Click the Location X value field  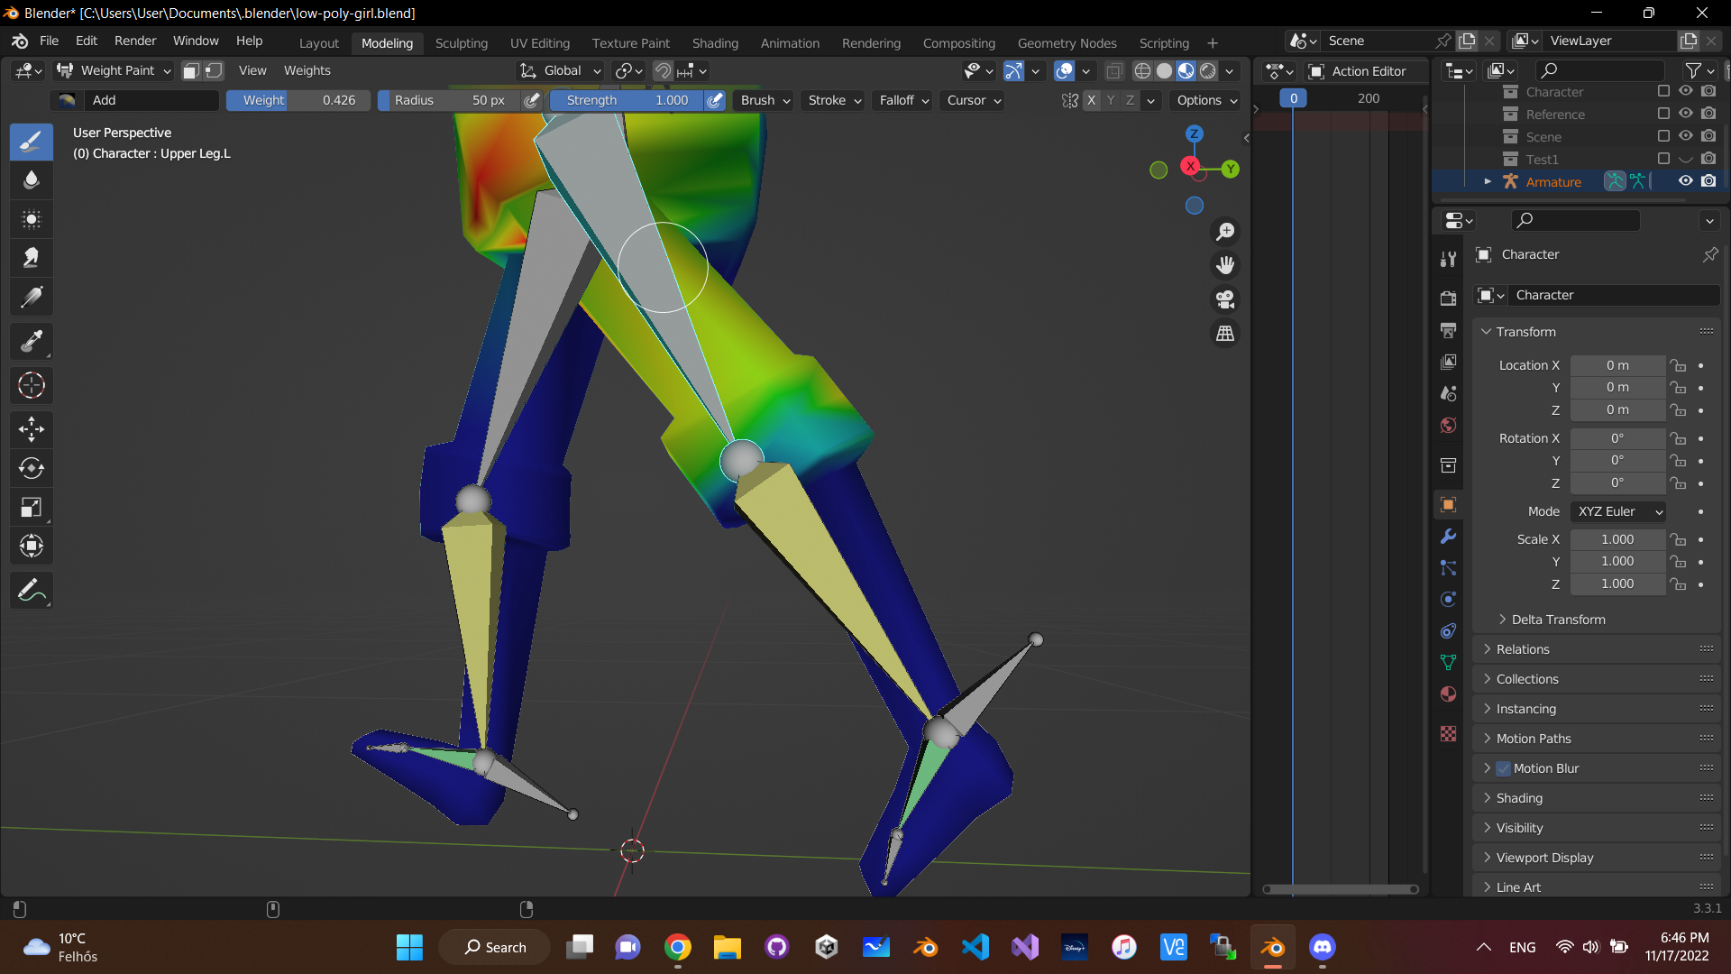[1617, 365]
